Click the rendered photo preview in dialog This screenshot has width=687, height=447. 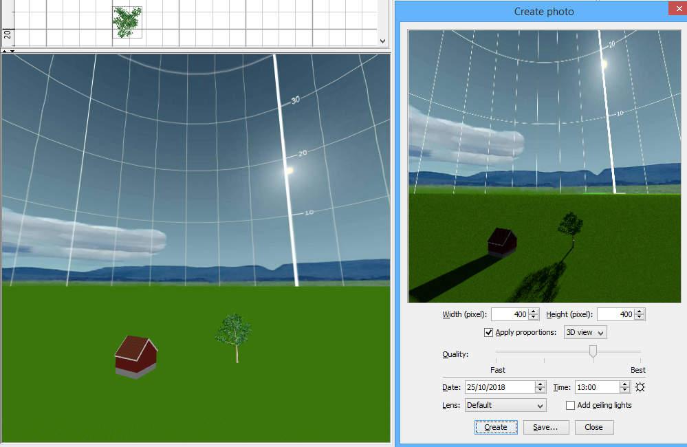pyautogui.click(x=544, y=166)
